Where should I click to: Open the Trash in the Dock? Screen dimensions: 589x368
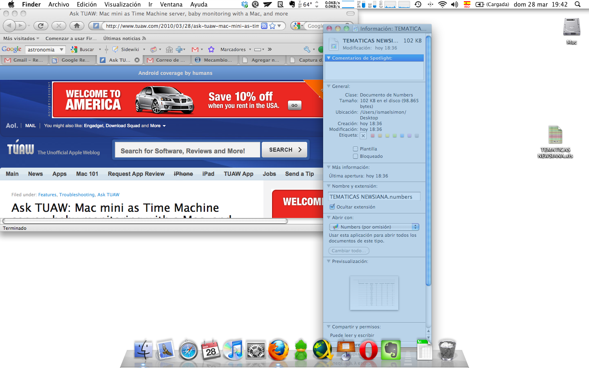(447, 350)
